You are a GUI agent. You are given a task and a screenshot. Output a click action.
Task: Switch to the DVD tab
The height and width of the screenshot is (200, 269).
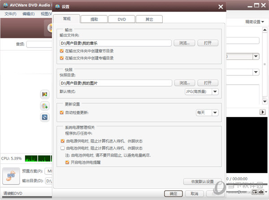pos(122,20)
